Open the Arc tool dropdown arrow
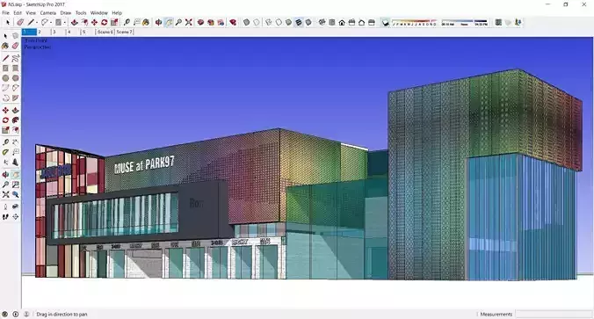Screen dimensions: 594x319 coord(50,23)
